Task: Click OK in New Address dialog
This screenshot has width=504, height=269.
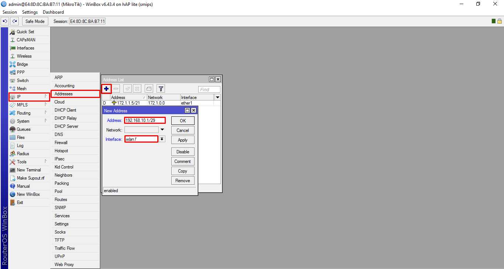Action: pos(183,121)
